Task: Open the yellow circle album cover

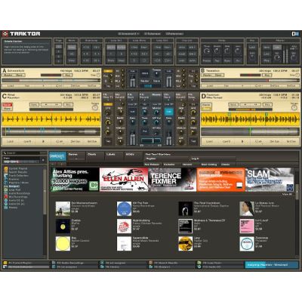Action: coord(63,244)
